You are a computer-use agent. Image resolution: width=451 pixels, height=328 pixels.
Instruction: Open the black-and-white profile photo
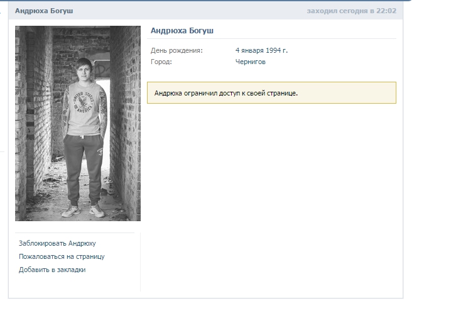(78, 123)
